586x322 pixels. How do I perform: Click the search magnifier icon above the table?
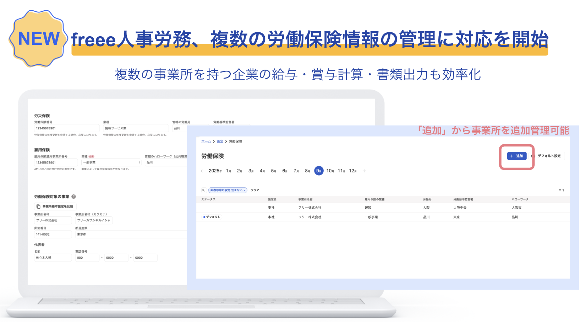point(204,190)
